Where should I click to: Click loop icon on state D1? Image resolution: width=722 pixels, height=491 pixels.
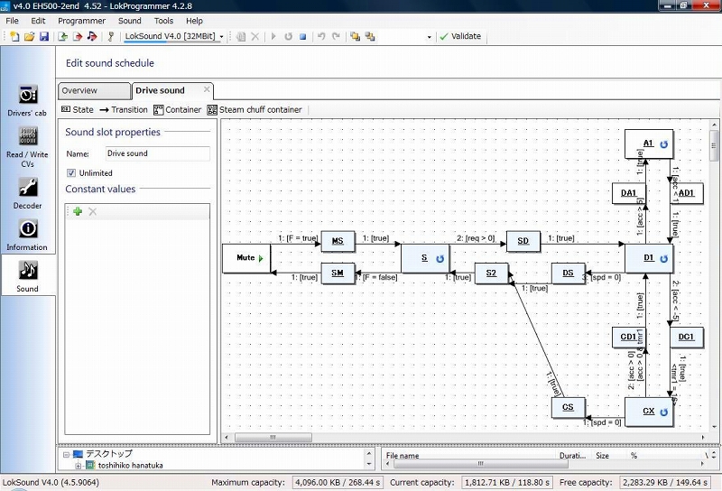click(663, 259)
